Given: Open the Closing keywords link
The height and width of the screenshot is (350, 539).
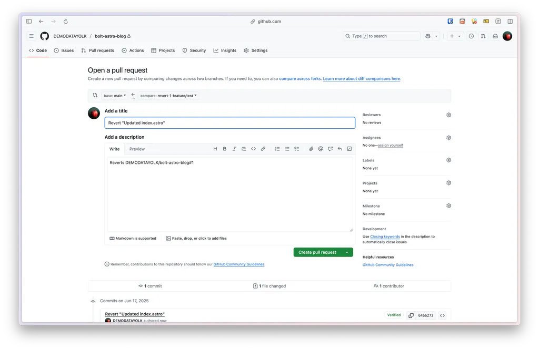Looking at the screenshot, I should click(385, 236).
